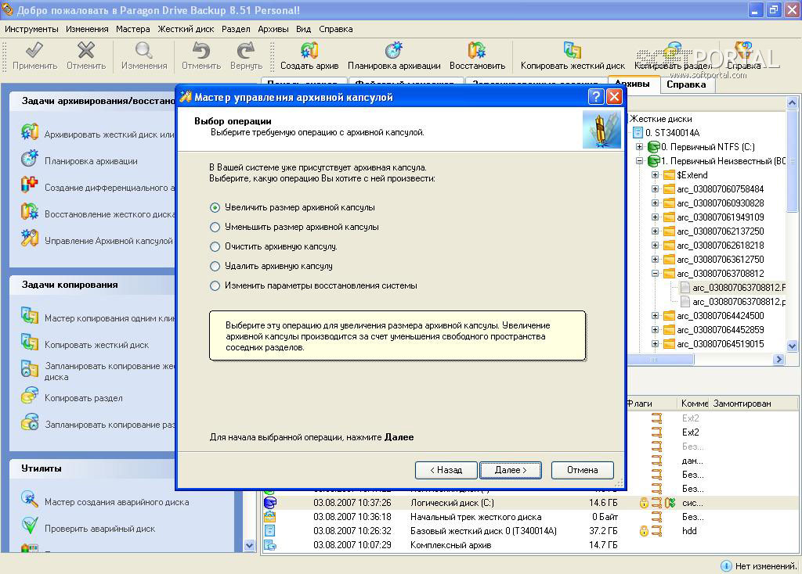Select the Комплексный архив row
The height and width of the screenshot is (574, 802).
pyautogui.click(x=529, y=545)
